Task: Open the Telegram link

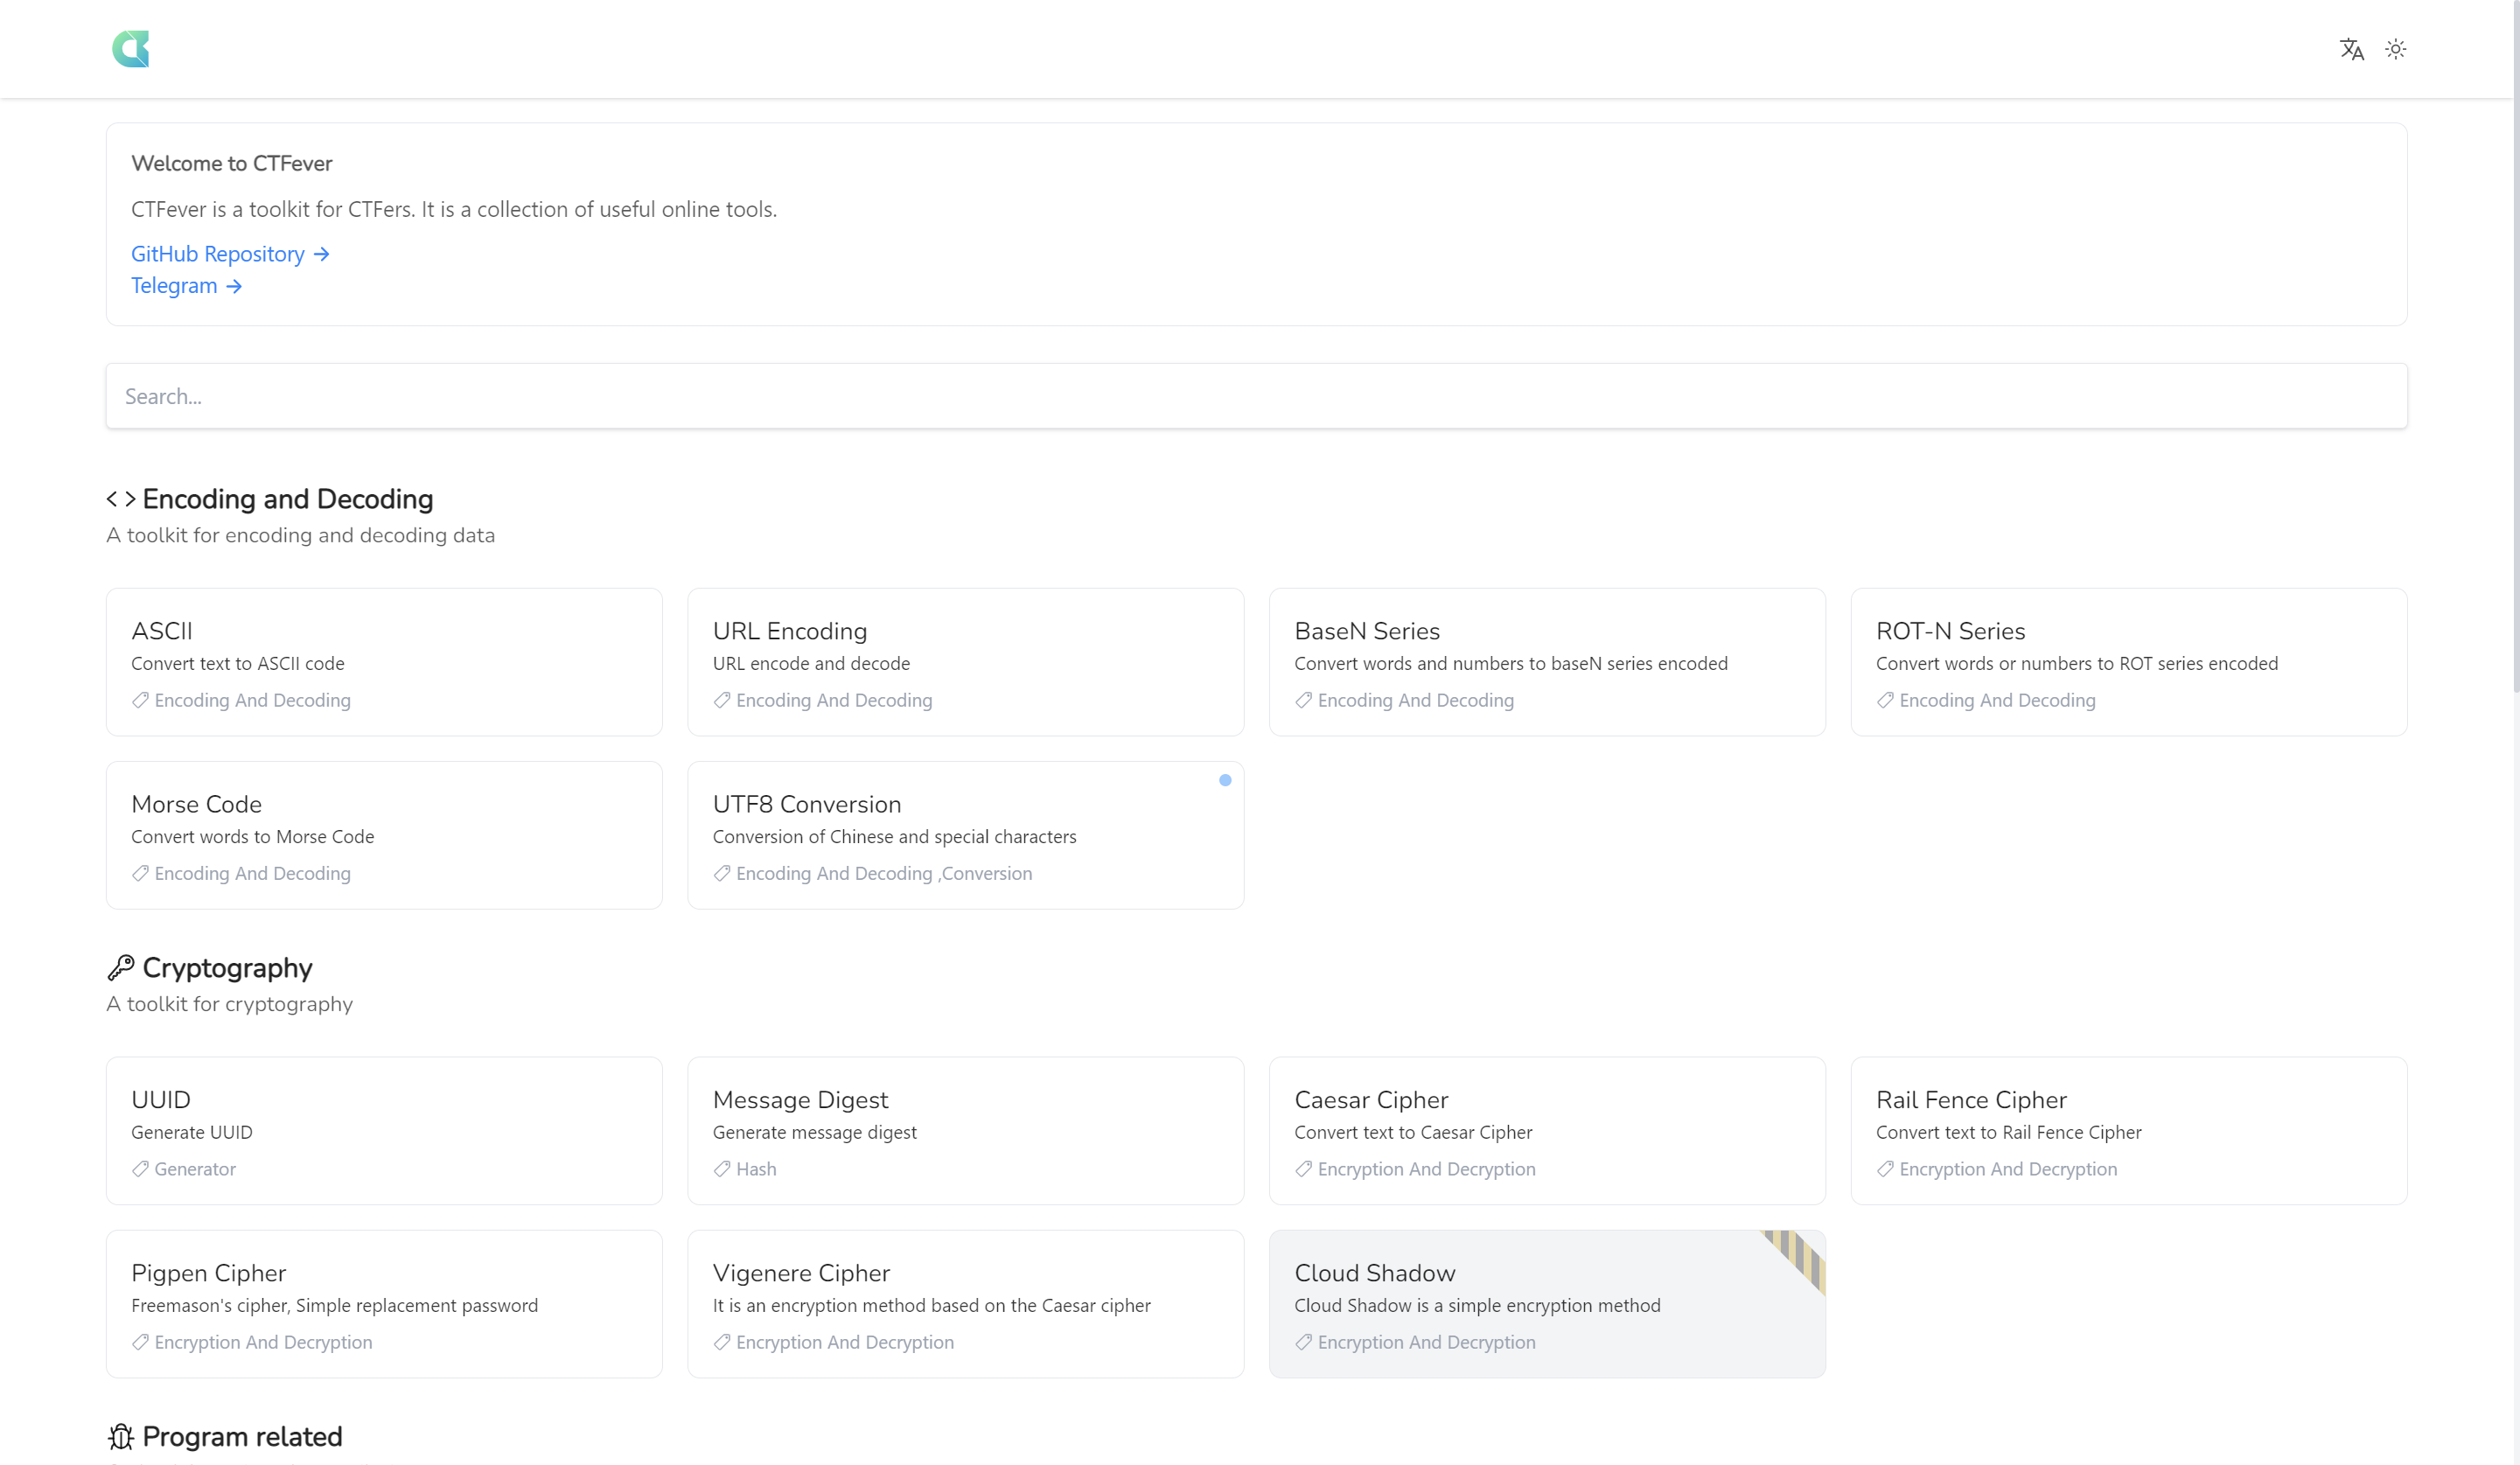Action: (x=186, y=286)
